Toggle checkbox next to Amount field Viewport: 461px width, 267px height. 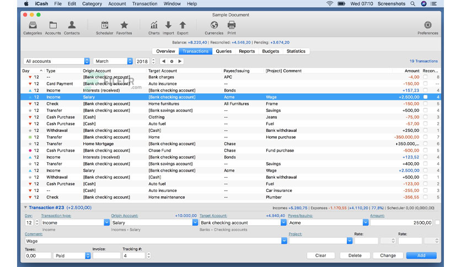437,223
